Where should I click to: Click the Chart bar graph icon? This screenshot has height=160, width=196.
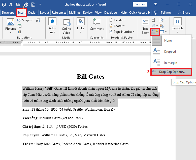tap(19, 31)
